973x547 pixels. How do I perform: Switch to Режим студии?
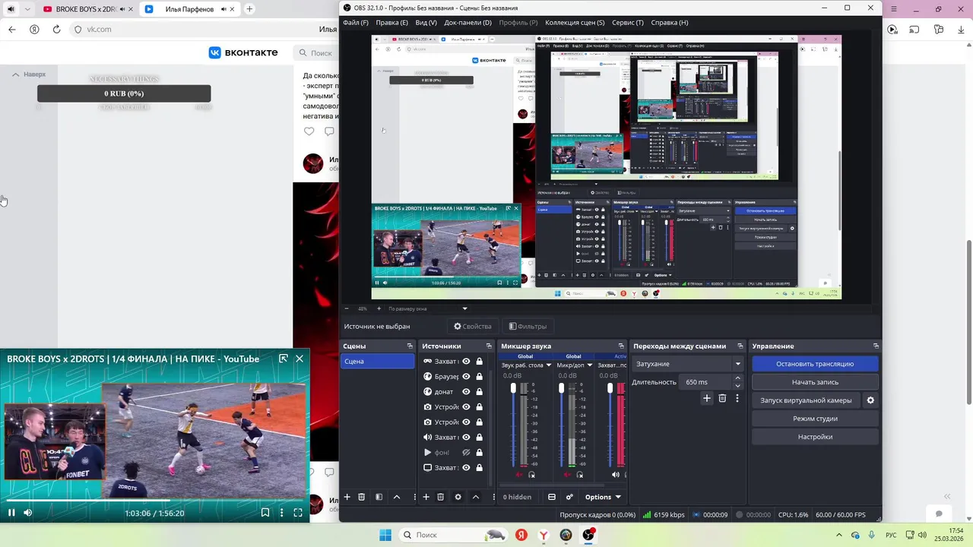pos(815,419)
